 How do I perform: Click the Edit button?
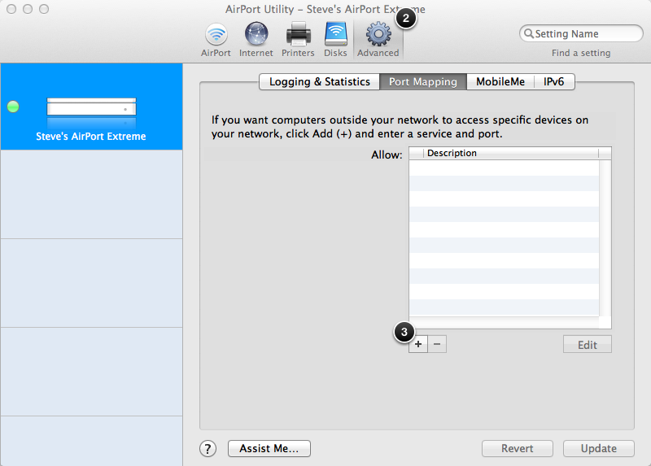(587, 344)
